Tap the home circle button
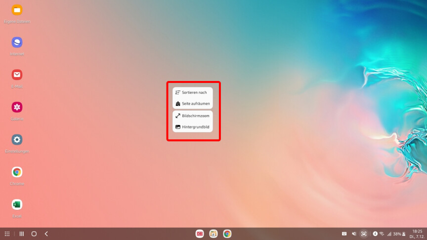Screen dimensions: 427x240 pos(34,234)
